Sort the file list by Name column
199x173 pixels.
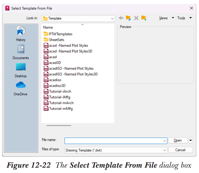(x=48, y=27)
